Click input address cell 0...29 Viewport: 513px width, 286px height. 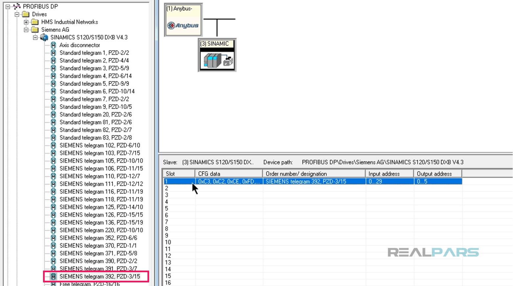(x=390, y=181)
